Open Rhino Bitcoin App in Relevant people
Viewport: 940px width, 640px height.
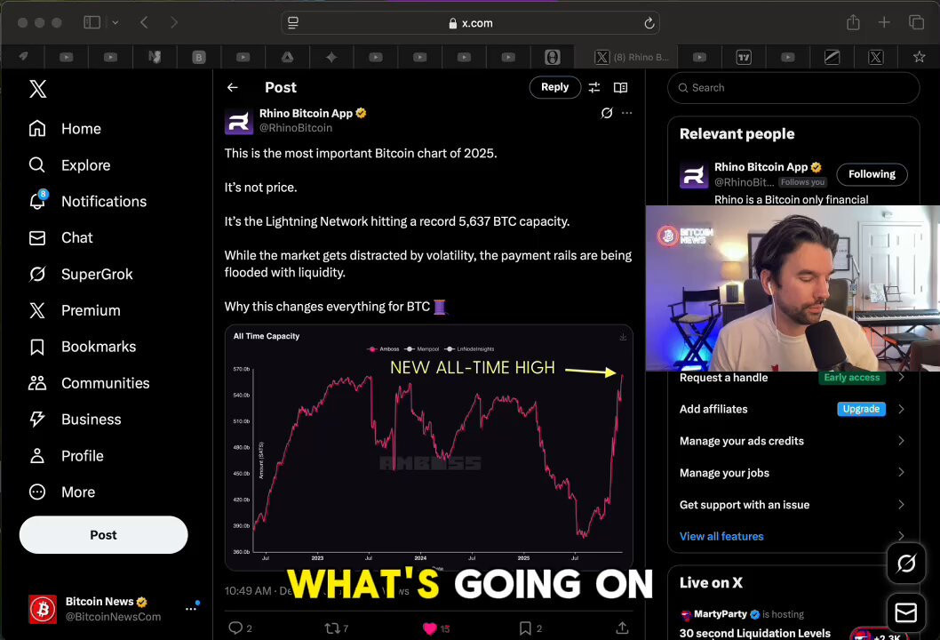pos(761,167)
